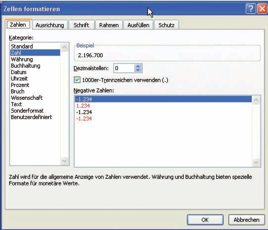Open the Rahmen tab
The image size is (268, 230).
click(109, 25)
